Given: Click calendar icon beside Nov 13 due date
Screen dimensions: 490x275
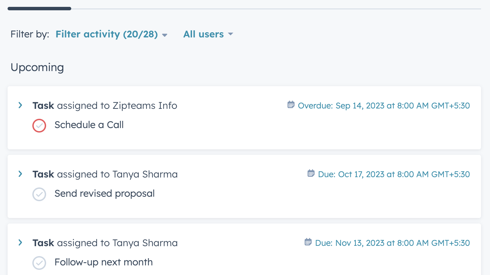Looking at the screenshot, I should (308, 242).
